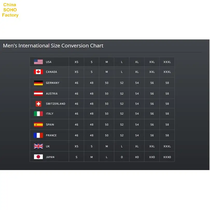The image size is (210, 210).
Task: Select the Spain flag icon
Action: coord(38,124)
